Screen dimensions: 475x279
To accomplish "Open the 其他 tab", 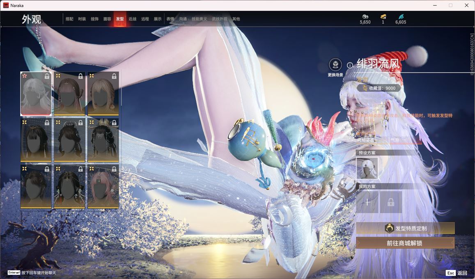I will (x=236, y=19).
